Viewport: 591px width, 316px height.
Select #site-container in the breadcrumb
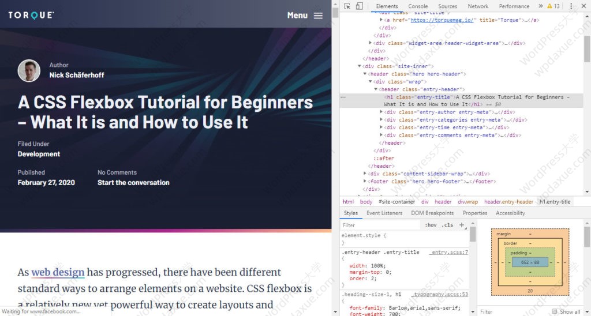tap(397, 202)
